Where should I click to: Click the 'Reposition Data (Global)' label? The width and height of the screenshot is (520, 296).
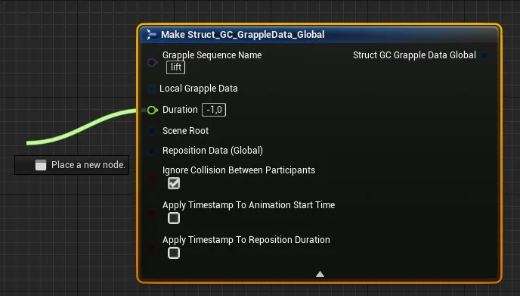tap(212, 151)
